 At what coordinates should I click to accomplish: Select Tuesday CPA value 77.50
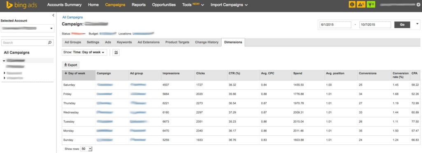[415, 122]
